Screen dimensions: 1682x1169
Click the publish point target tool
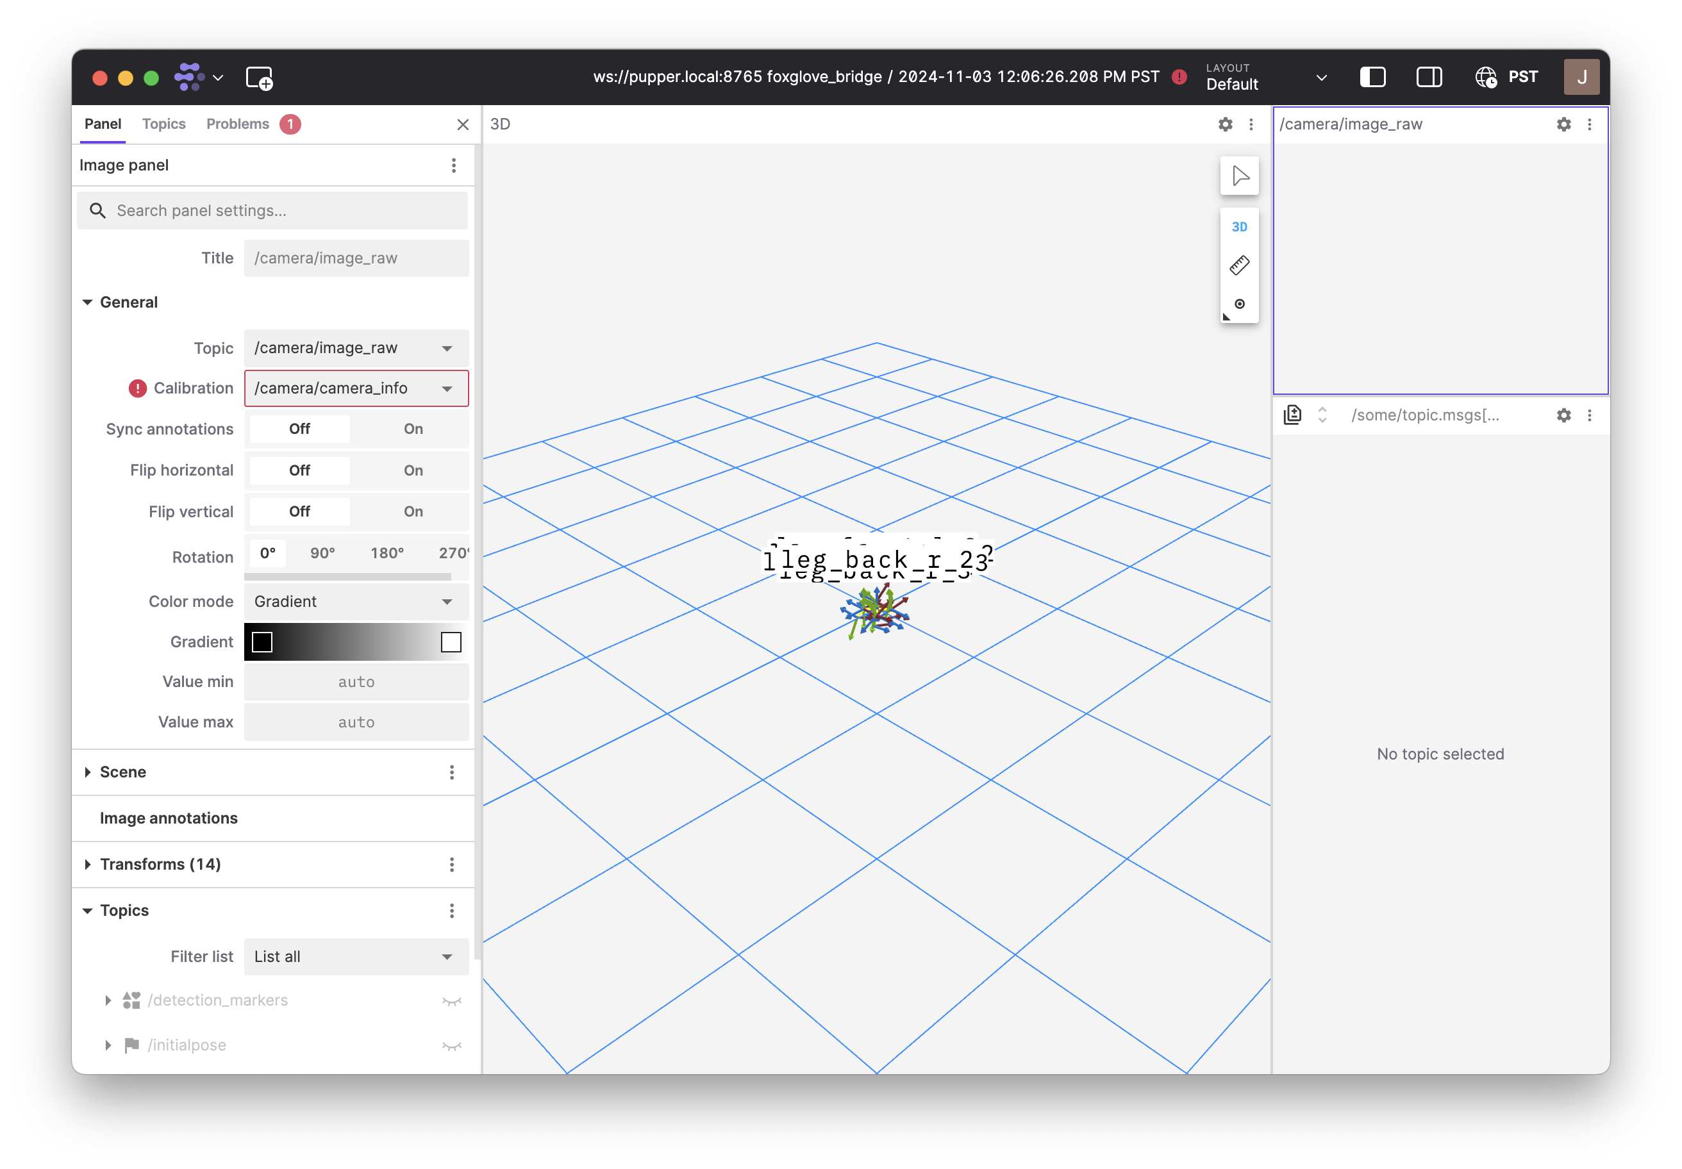[x=1239, y=304]
